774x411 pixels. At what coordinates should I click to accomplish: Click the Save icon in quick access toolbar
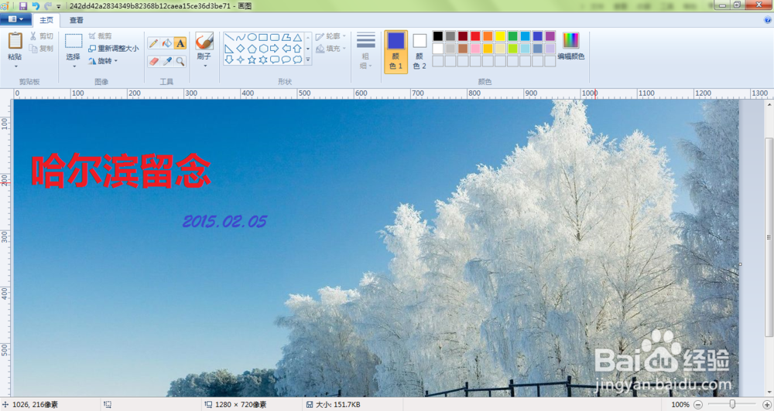coord(23,6)
